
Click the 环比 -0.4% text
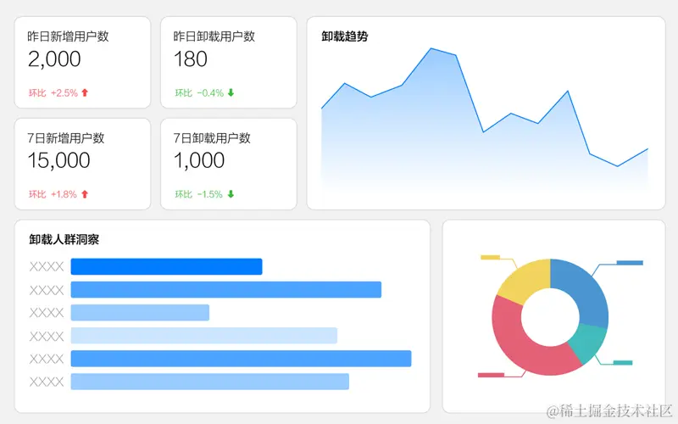(199, 92)
